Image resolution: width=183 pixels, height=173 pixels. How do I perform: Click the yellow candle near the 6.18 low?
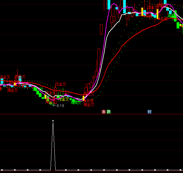coord(45,97)
